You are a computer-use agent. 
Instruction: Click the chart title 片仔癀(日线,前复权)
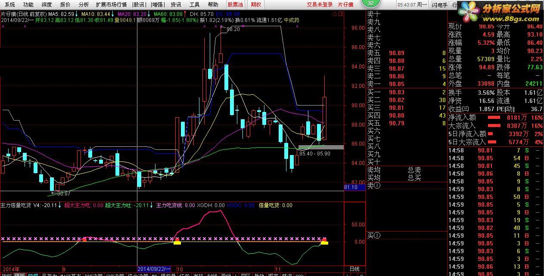click(x=24, y=14)
